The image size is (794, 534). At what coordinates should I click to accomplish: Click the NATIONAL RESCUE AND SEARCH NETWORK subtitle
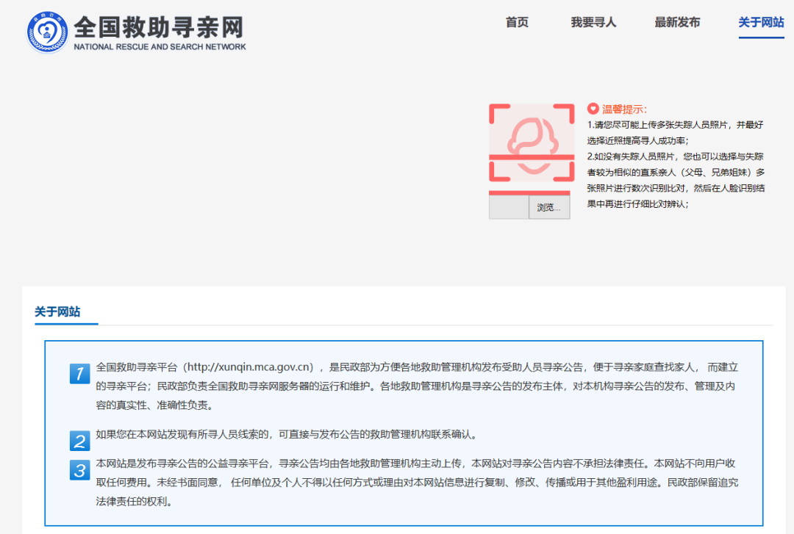(160, 46)
